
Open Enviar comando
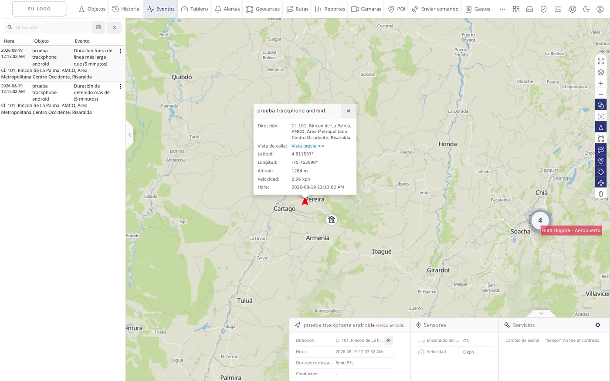tap(435, 9)
